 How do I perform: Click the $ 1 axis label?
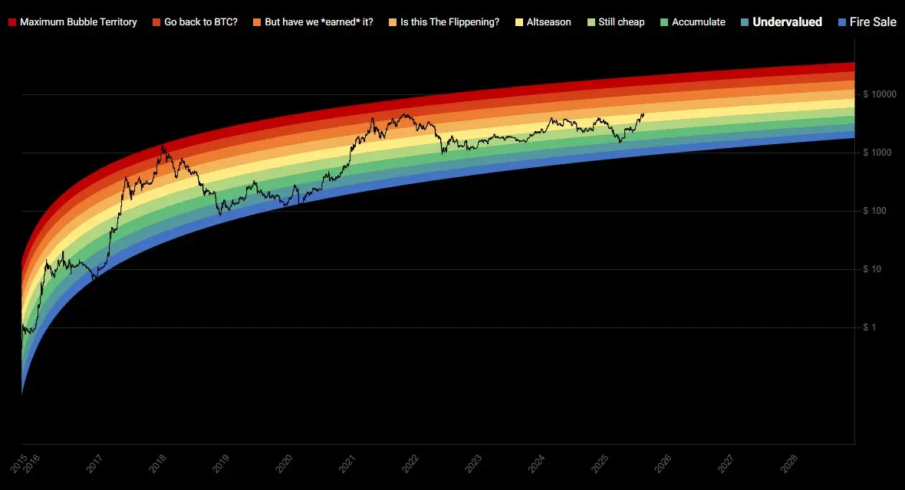[869, 327]
